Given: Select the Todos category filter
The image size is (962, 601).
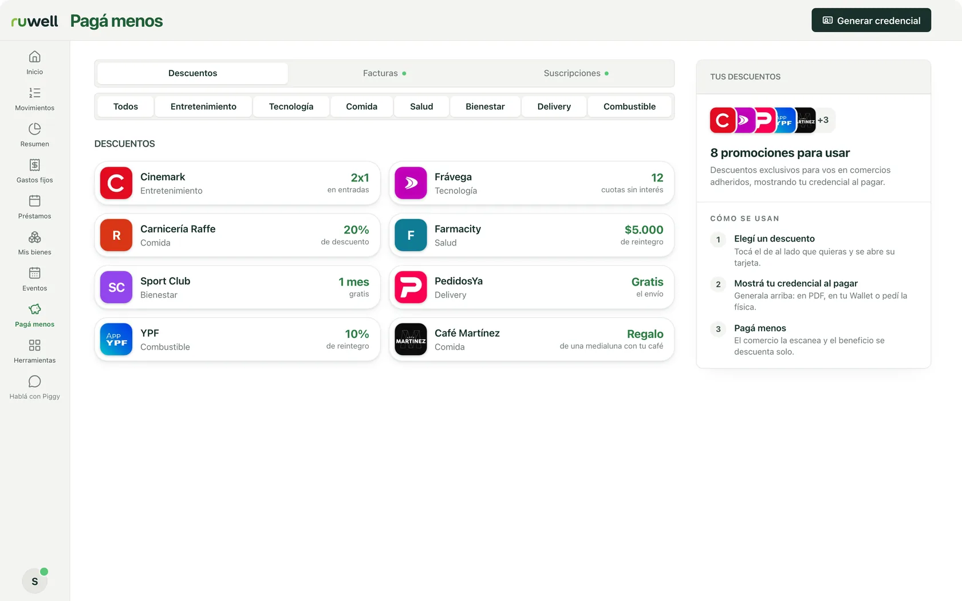Looking at the screenshot, I should (125, 106).
